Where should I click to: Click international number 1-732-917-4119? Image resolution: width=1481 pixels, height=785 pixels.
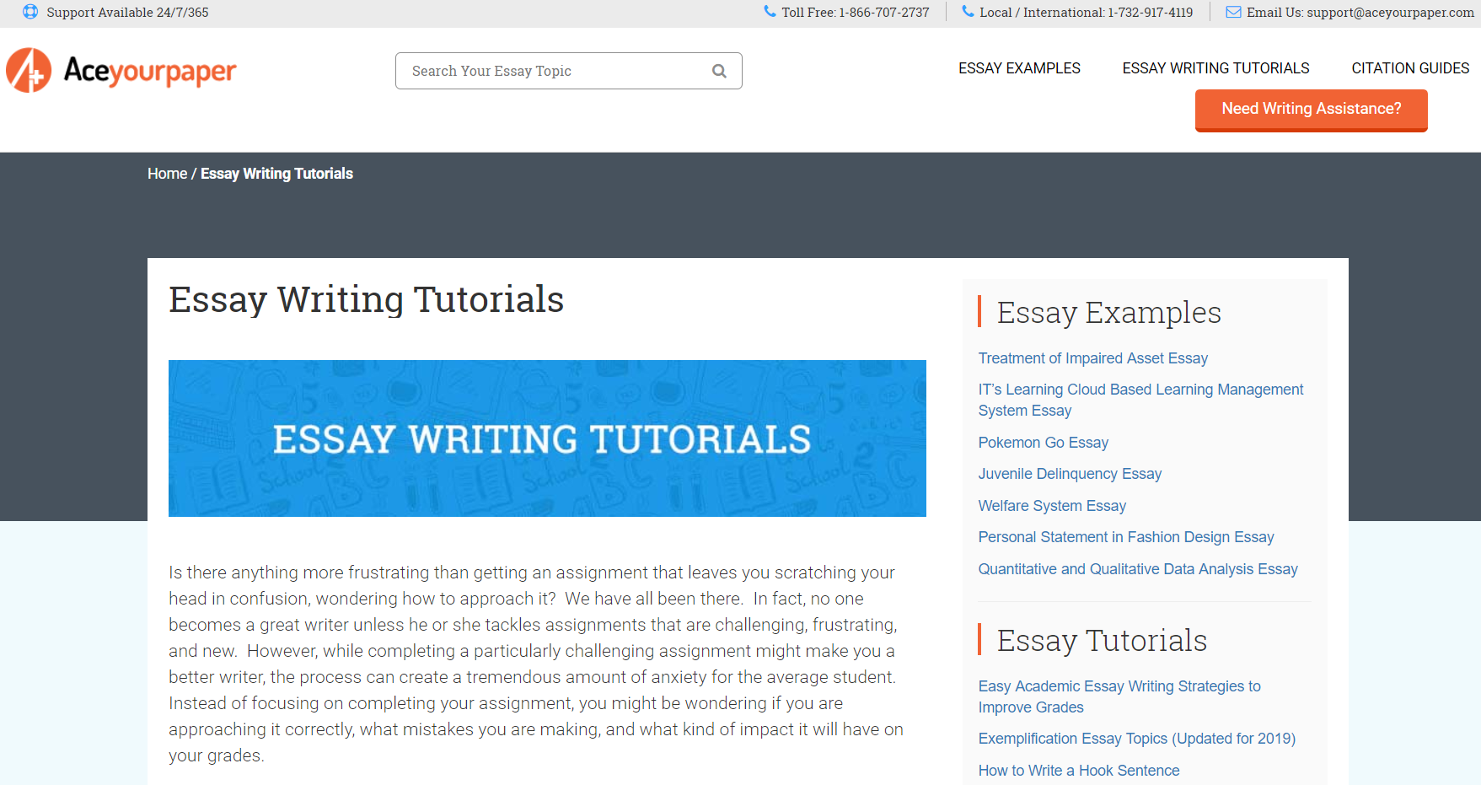click(x=1151, y=13)
